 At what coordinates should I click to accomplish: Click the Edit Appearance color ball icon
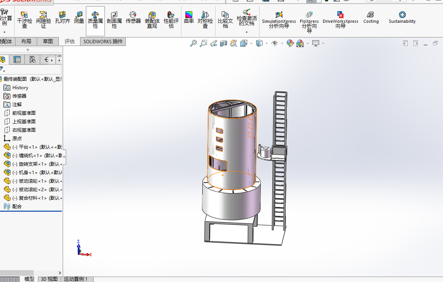pyautogui.click(x=290, y=43)
